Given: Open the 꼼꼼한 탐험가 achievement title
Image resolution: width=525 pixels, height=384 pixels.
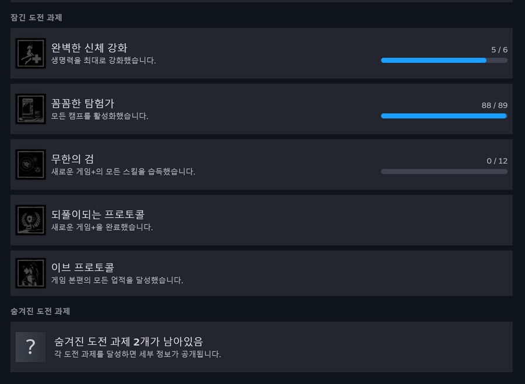Looking at the screenshot, I should coord(80,103).
